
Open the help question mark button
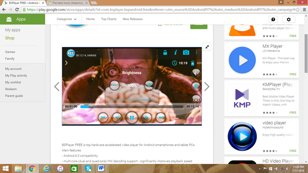[x=273, y=19]
